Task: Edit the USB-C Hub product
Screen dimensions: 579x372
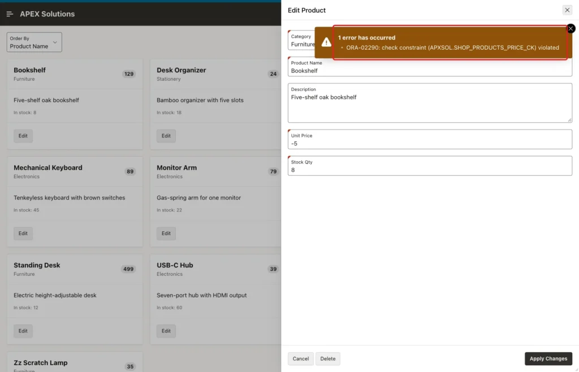Action: (166, 331)
